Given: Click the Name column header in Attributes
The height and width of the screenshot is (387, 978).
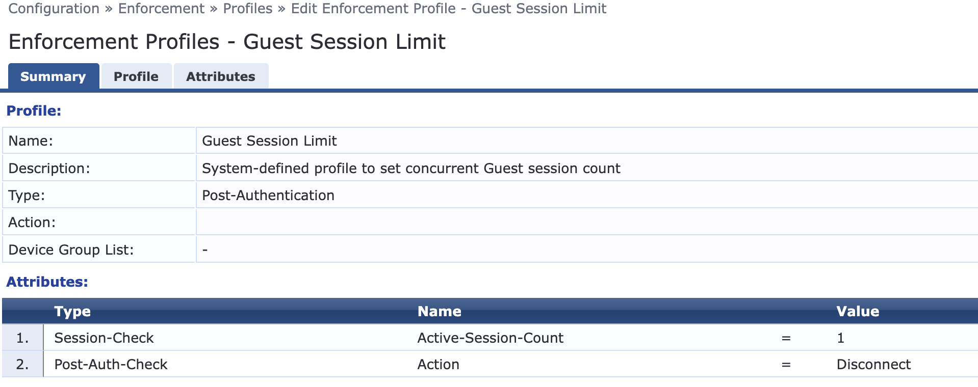Looking at the screenshot, I should 439,311.
